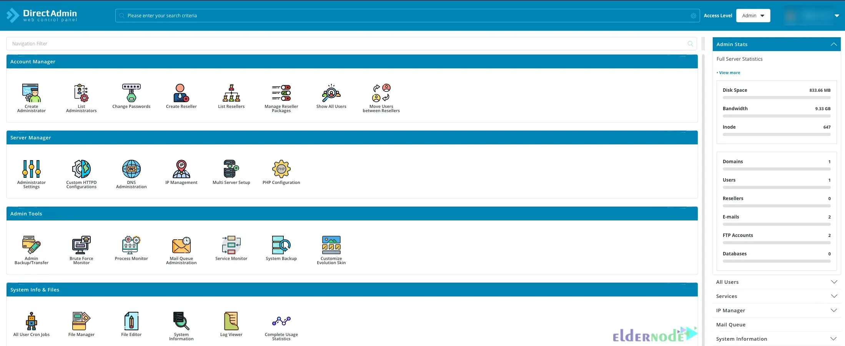This screenshot has height=346, width=845.
Task: Check the Disk Space usage bar
Action: [776, 98]
